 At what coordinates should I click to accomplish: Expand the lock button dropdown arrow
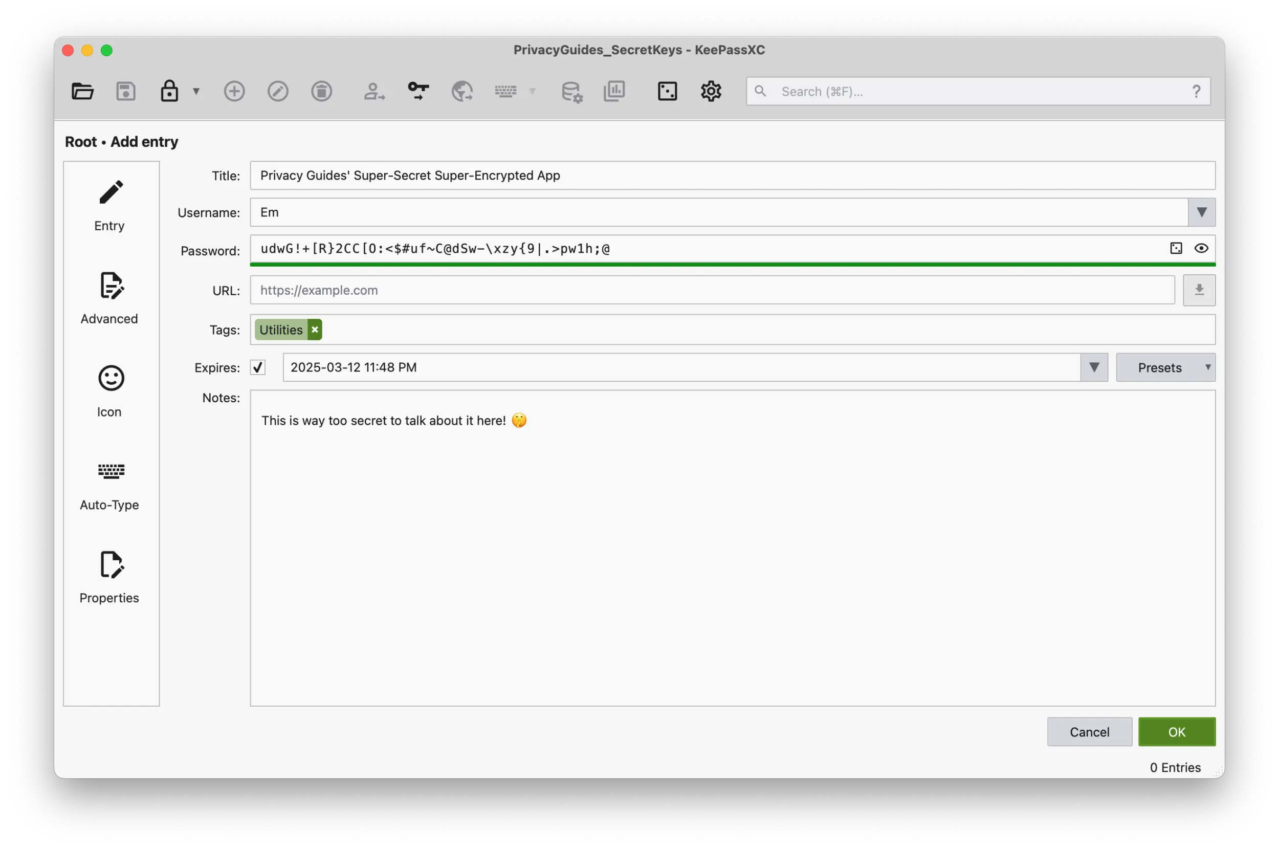tap(196, 91)
